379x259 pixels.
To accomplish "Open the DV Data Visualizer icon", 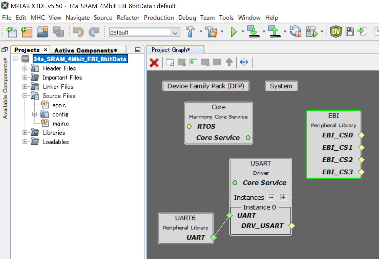I will click(336, 32).
